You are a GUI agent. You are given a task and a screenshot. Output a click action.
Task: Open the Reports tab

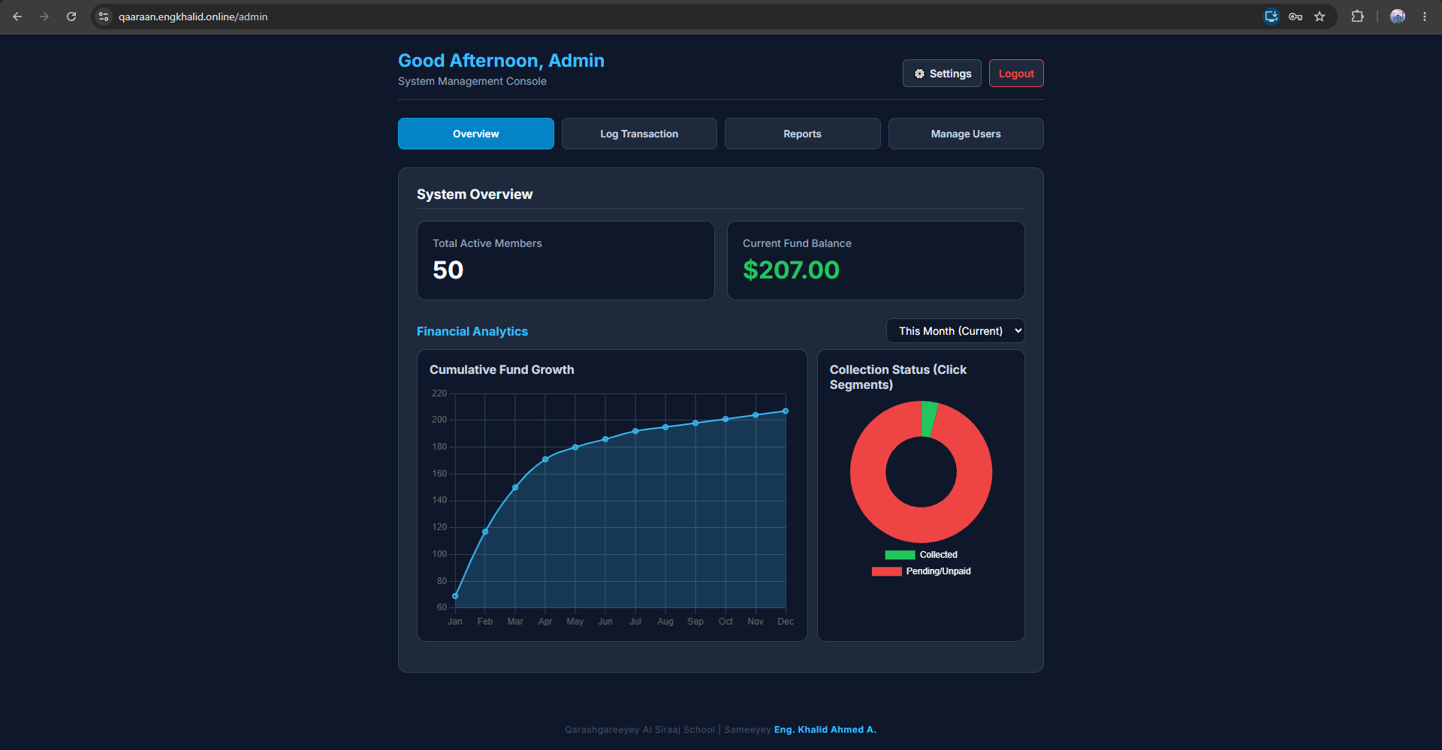(x=802, y=134)
